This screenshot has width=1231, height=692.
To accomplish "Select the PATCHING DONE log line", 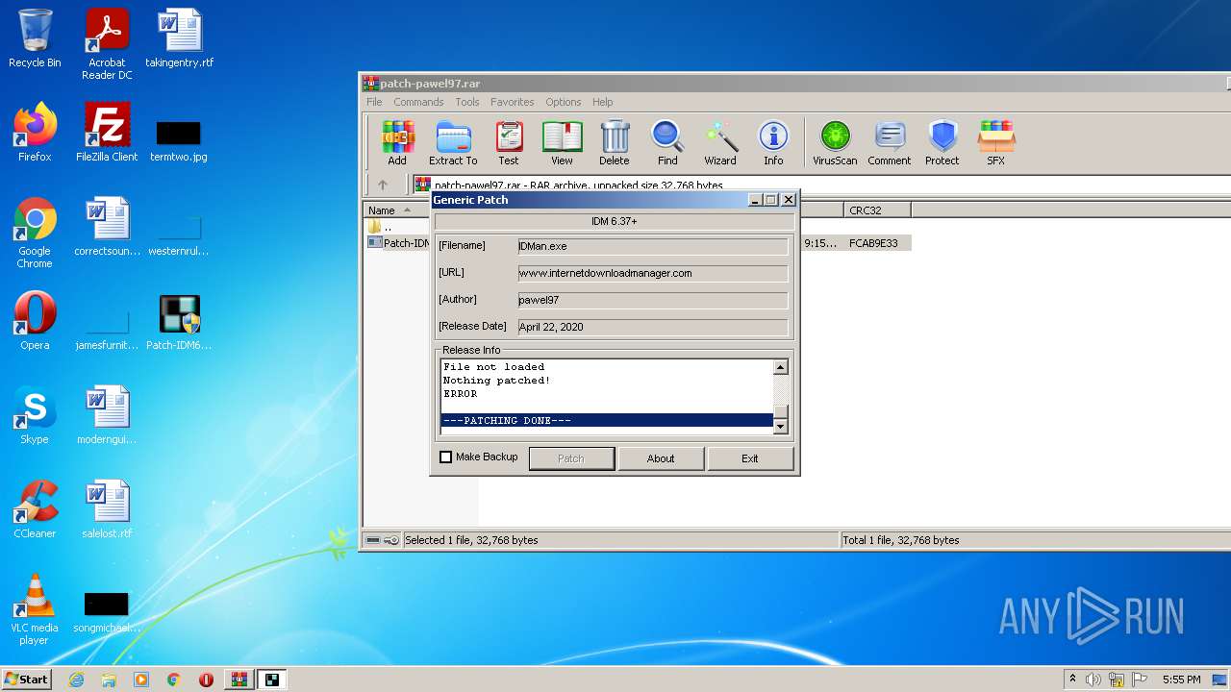I will pos(607,421).
